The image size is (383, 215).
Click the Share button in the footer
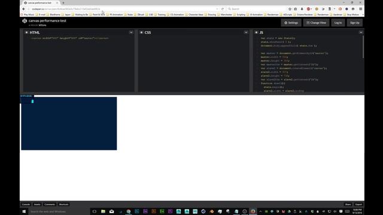point(348,204)
